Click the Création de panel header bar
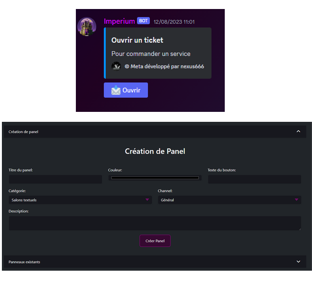The width and height of the screenshot is (312, 283). (x=155, y=132)
